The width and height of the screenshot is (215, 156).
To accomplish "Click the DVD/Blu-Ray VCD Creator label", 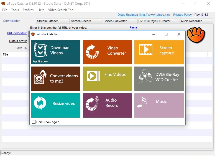I will (x=167, y=77).
